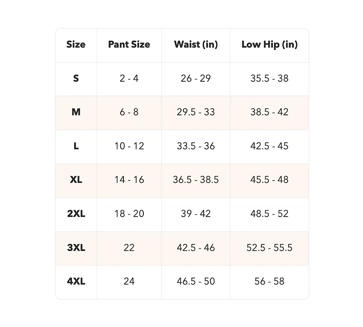
Task: Select pant size cell 14 - 16
Action: 129,180
